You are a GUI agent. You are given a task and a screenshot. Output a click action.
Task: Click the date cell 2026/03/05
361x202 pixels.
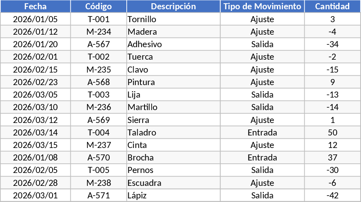(x=35, y=95)
